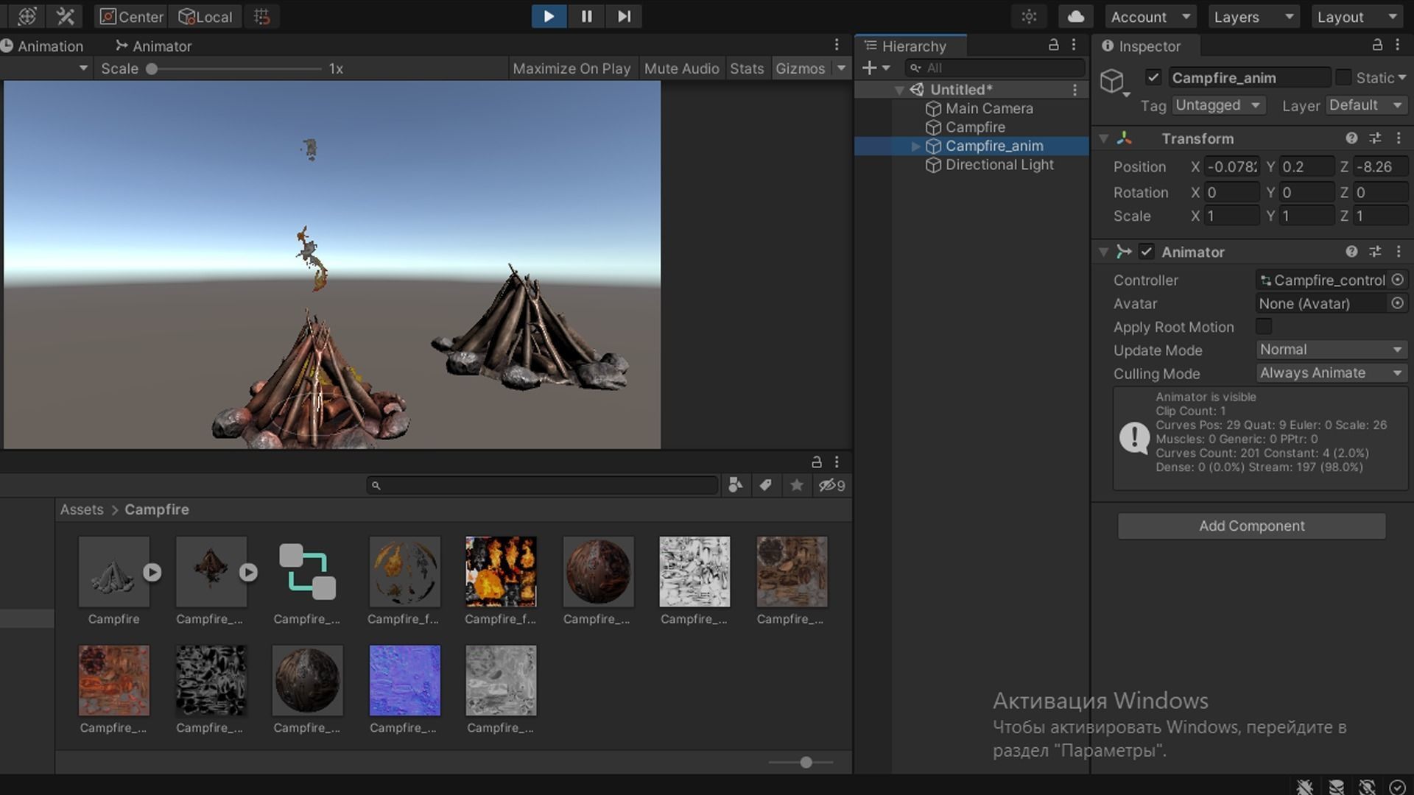The width and height of the screenshot is (1414, 795).
Task: Enable Apply Root Motion checkbox
Action: pos(1264,327)
